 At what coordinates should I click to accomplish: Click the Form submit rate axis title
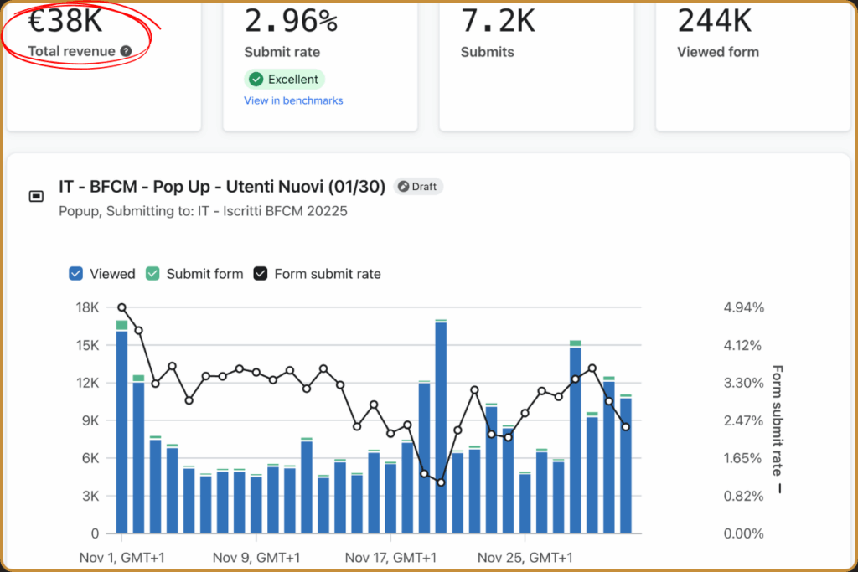point(777,420)
